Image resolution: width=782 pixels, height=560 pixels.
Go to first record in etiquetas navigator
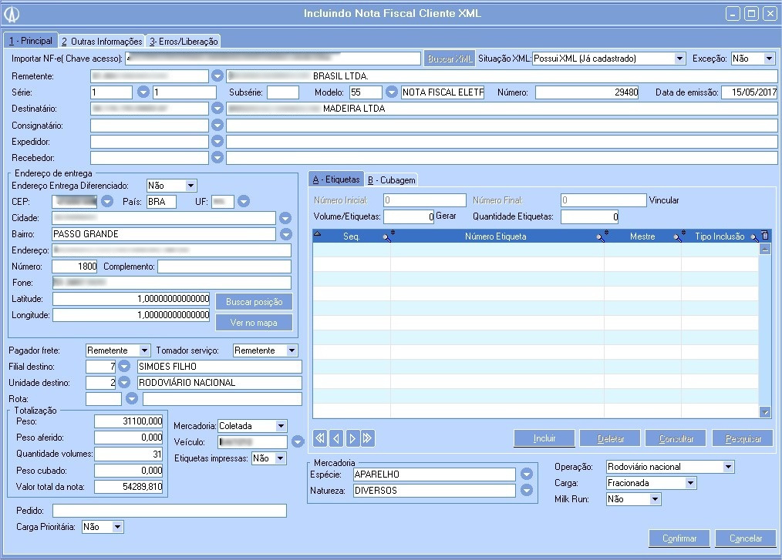tap(320, 438)
